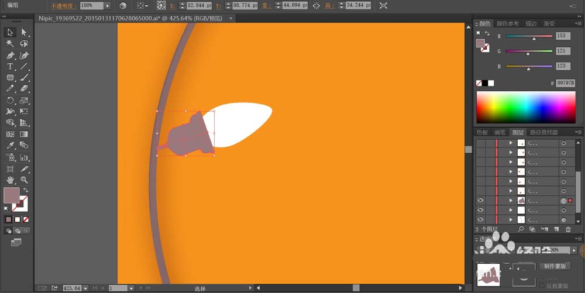Click 不透明度 opacity link in control bar
This screenshot has width=585, height=293.
click(x=64, y=6)
